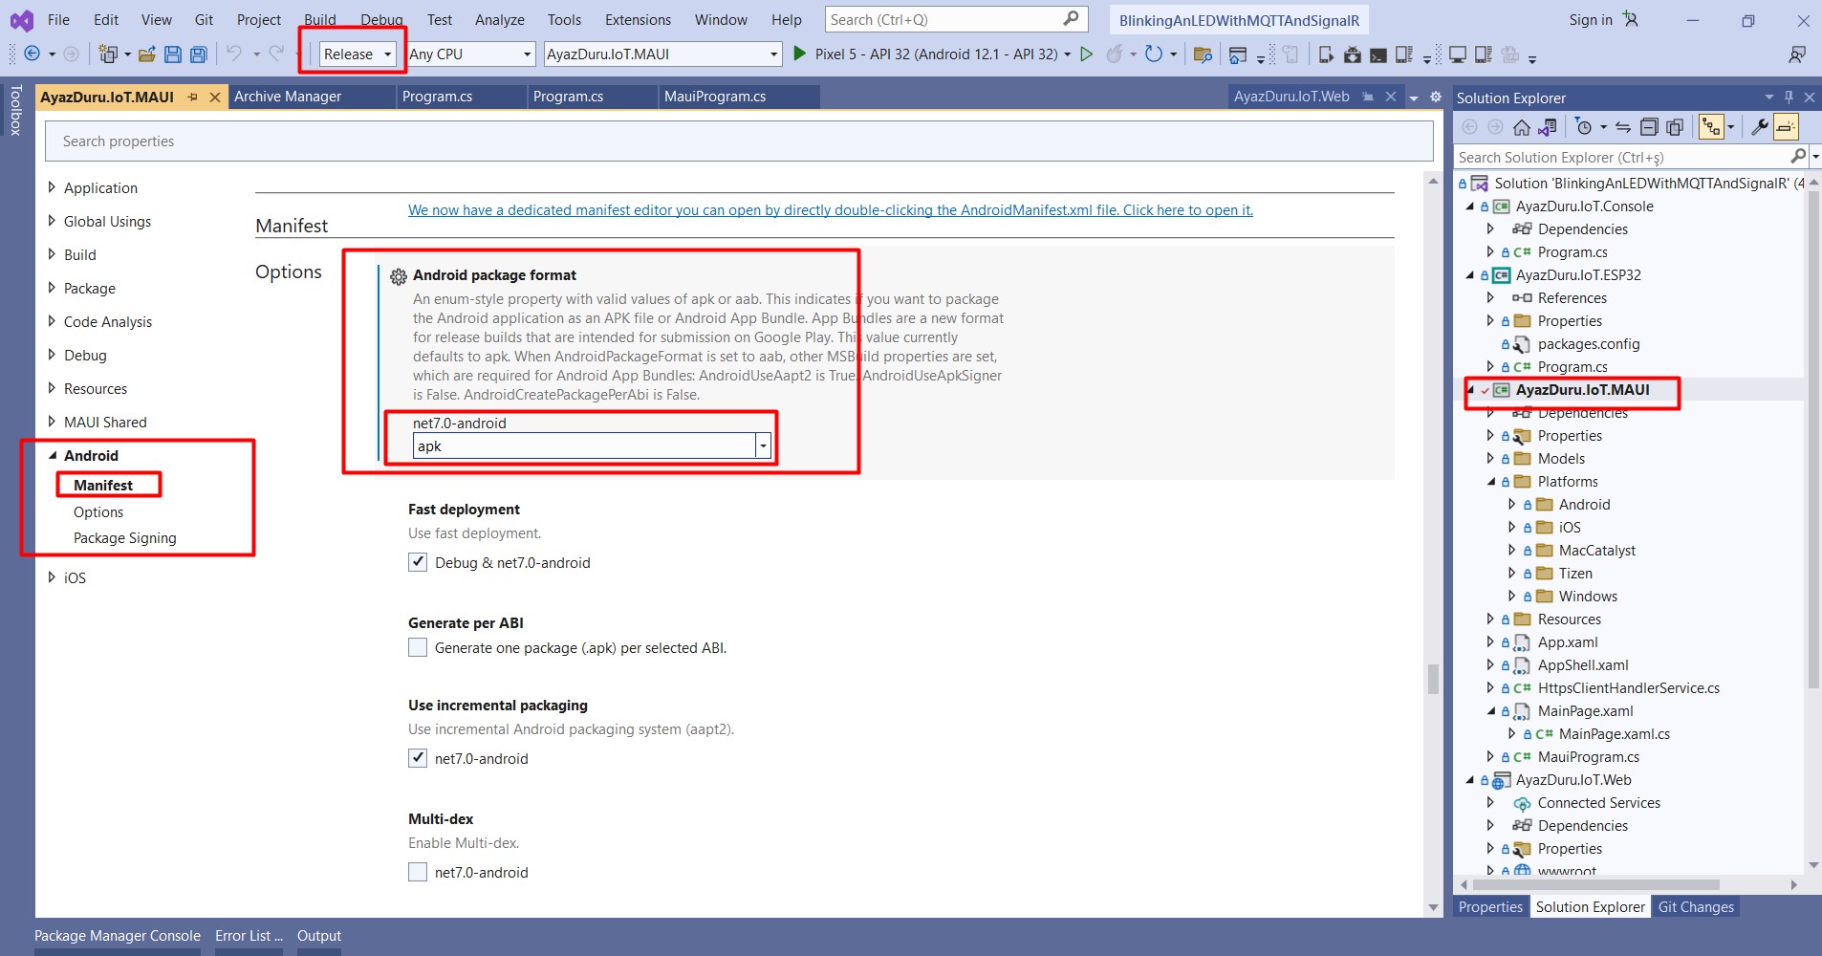Click the Search properties input field
Viewport: 1822px width, 956px height.
(x=738, y=141)
